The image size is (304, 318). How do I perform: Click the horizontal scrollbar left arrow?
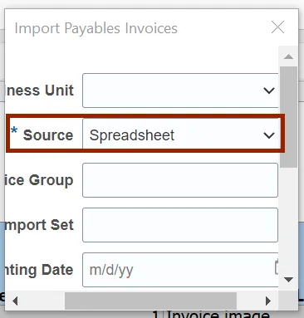pos(15,301)
